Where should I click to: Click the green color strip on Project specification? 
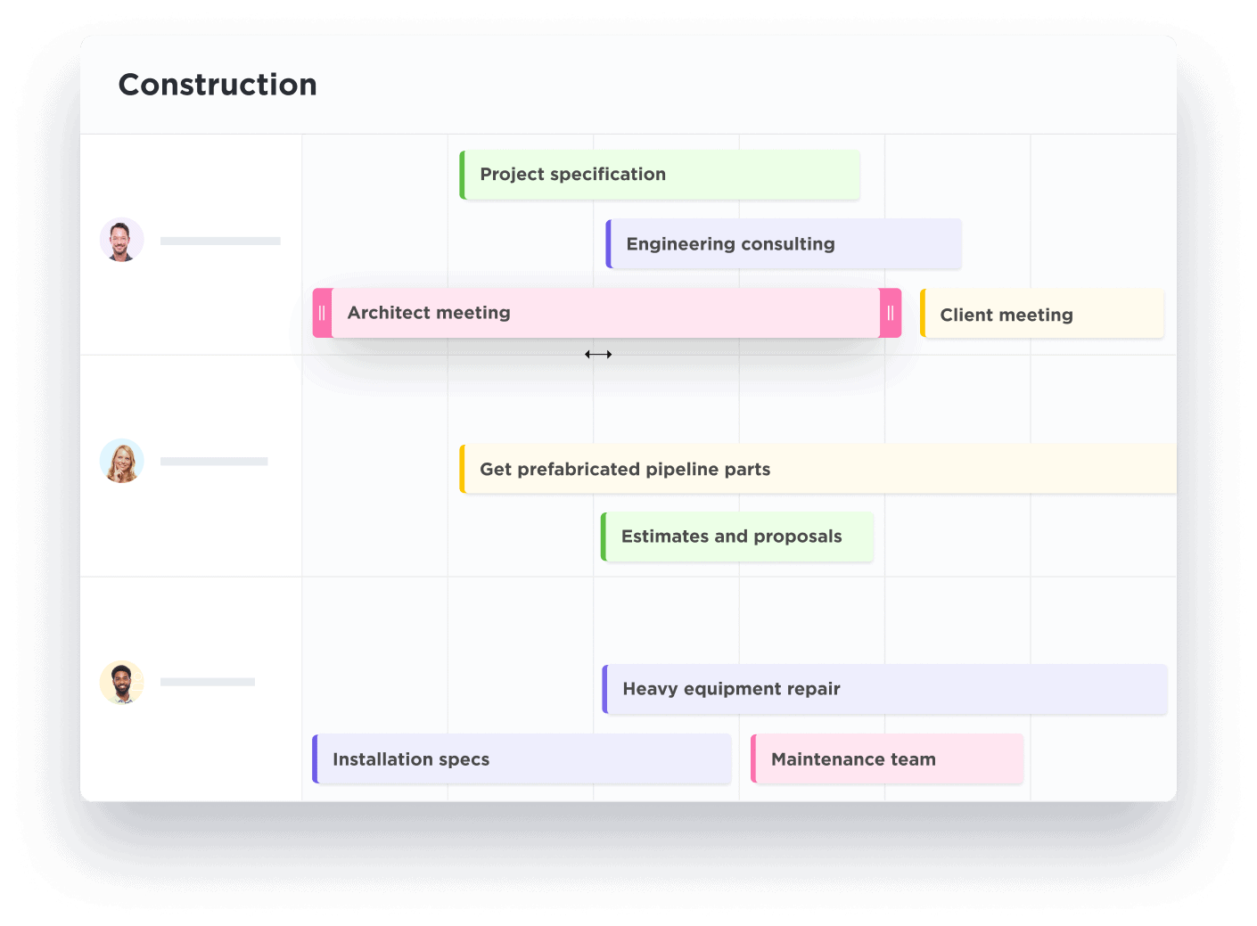(x=463, y=175)
